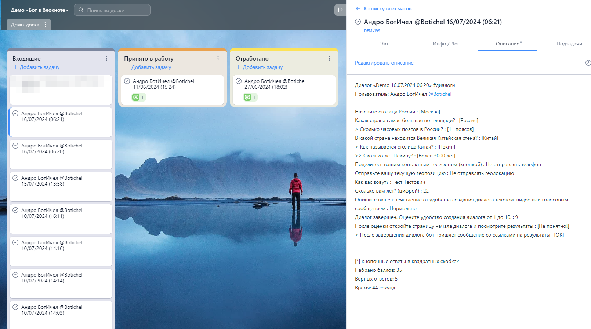591x329 pixels.
Task: Click plus icon in Отработано column
Action: (239, 67)
